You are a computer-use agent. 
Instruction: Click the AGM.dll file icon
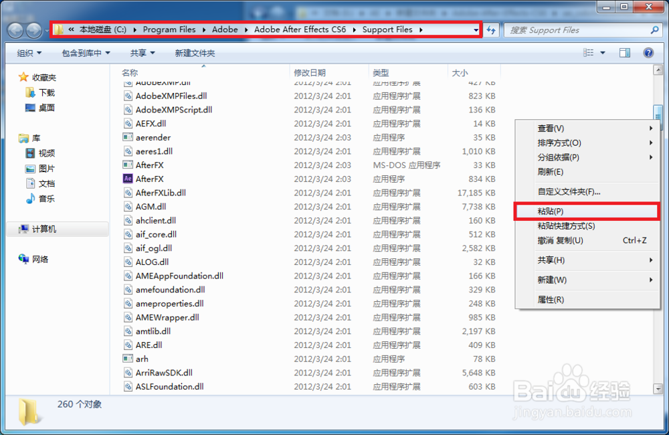click(x=128, y=207)
